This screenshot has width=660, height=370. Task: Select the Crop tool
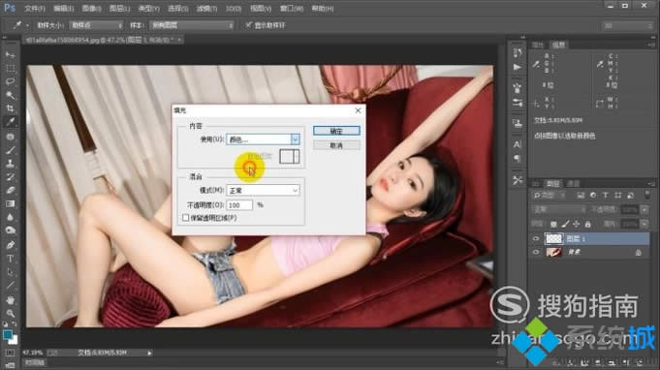10,108
